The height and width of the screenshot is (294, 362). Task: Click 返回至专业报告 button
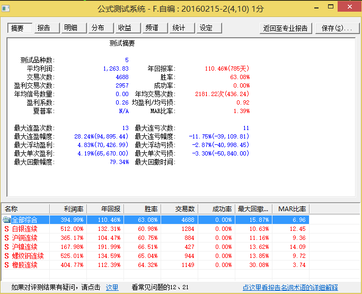coord(286,28)
